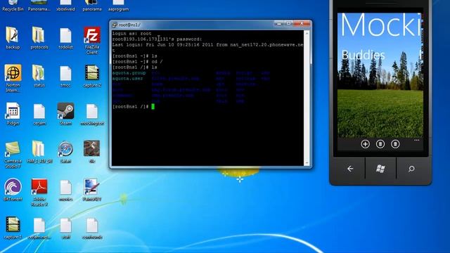Click the 'login as: root' line in the terminal
Screen dimensions: 450x253
pos(131,34)
